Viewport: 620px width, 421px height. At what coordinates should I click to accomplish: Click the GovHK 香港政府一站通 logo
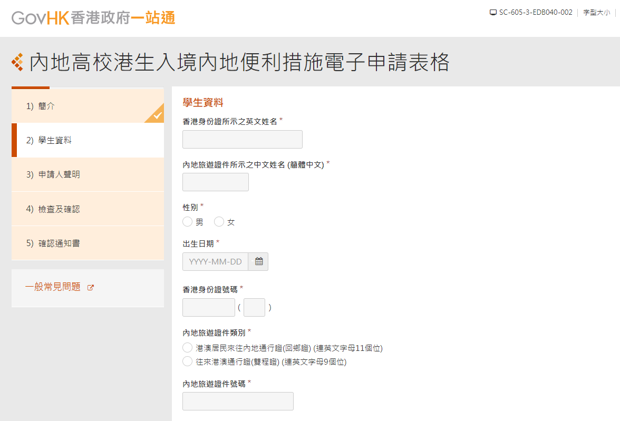[x=93, y=17]
